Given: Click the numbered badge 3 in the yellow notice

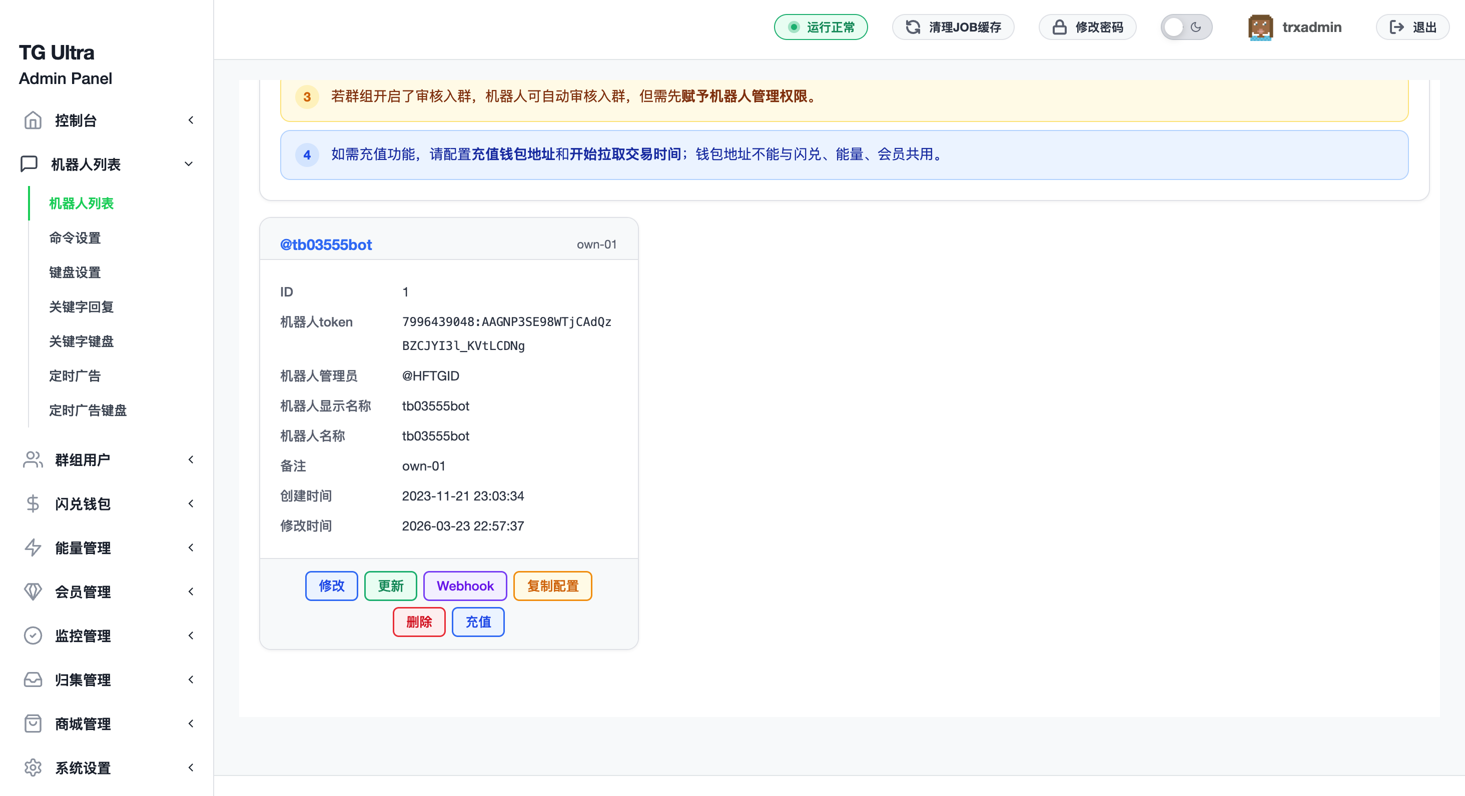Looking at the screenshot, I should point(307,96).
